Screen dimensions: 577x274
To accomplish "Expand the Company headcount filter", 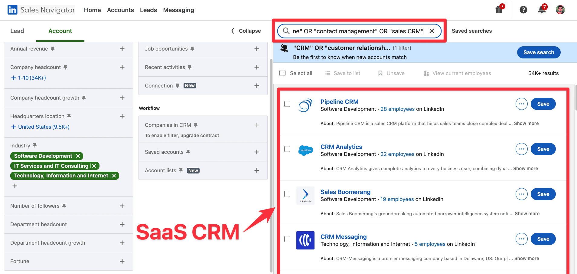I will click(x=122, y=67).
